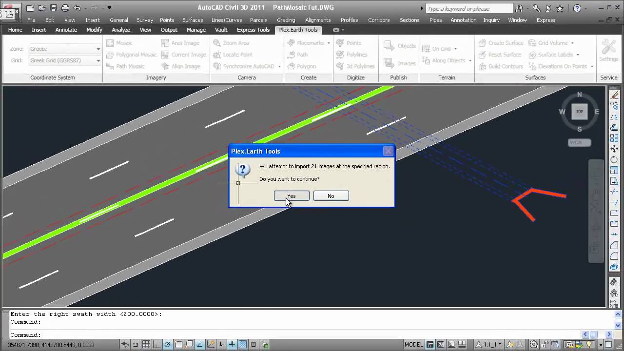Click the Isolate Objects light bulb icon
The width and height of the screenshot is (624, 351).
coord(589,345)
